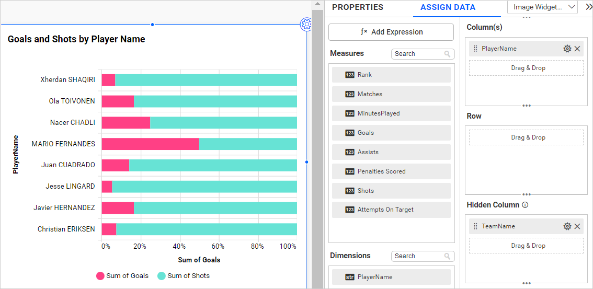
Task: Click the Add Expression button
Action: point(391,32)
